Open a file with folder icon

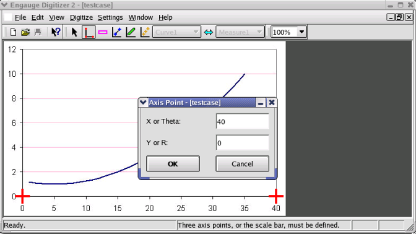(x=25, y=32)
